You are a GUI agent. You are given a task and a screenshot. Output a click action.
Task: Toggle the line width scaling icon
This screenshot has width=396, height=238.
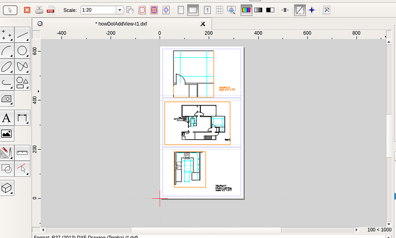pyautogui.click(x=285, y=10)
